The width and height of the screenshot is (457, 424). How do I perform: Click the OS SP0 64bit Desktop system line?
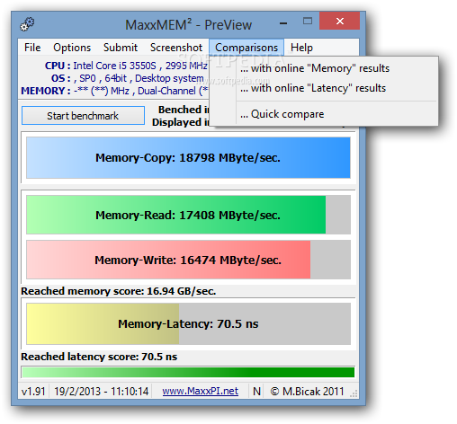pyautogui.click(x=128, y=78)
